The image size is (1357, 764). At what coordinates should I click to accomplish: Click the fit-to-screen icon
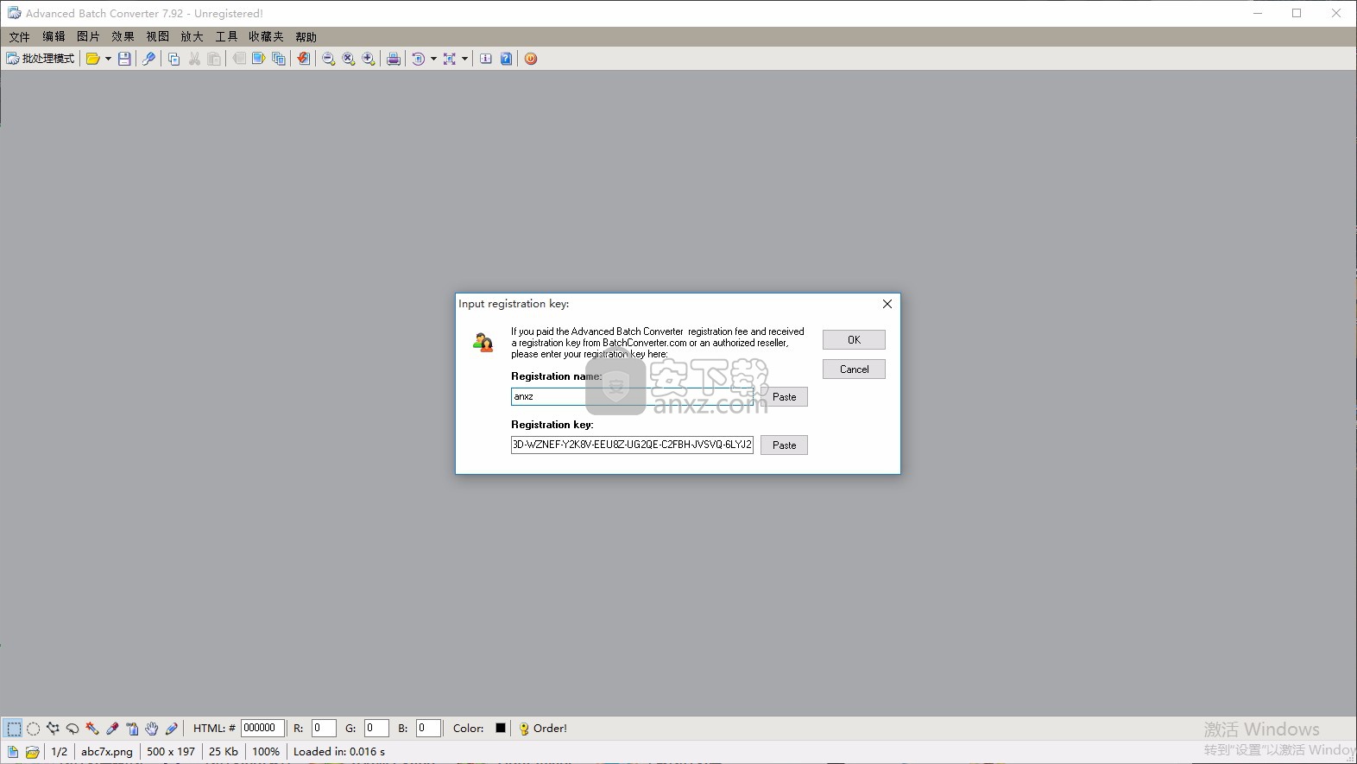tap(449, 59)
